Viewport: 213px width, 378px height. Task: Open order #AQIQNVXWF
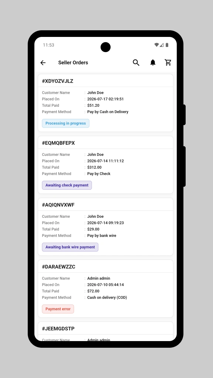click(x=105, y=227)
